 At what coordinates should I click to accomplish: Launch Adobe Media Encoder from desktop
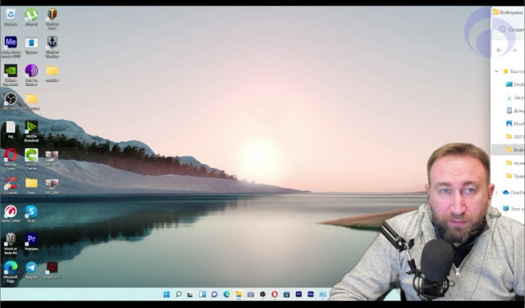(11, 46)
